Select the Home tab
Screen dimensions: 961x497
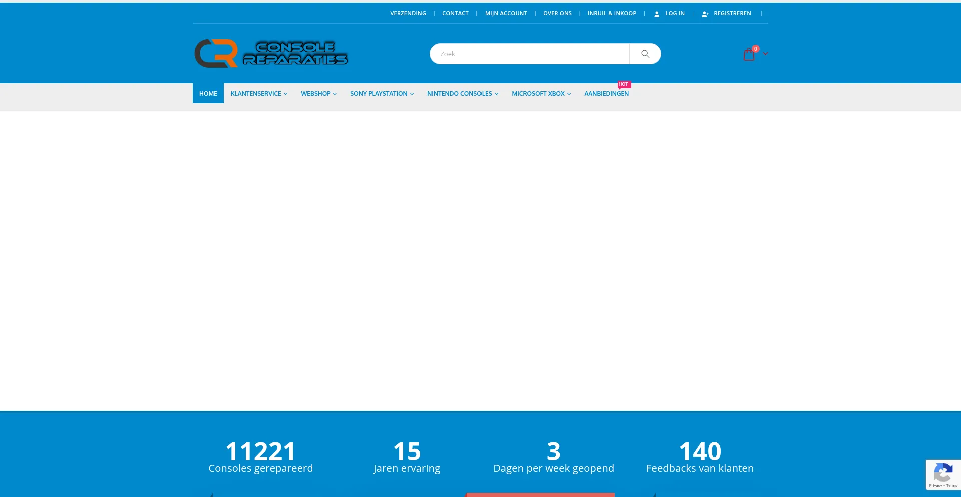[x=208, y=94]
